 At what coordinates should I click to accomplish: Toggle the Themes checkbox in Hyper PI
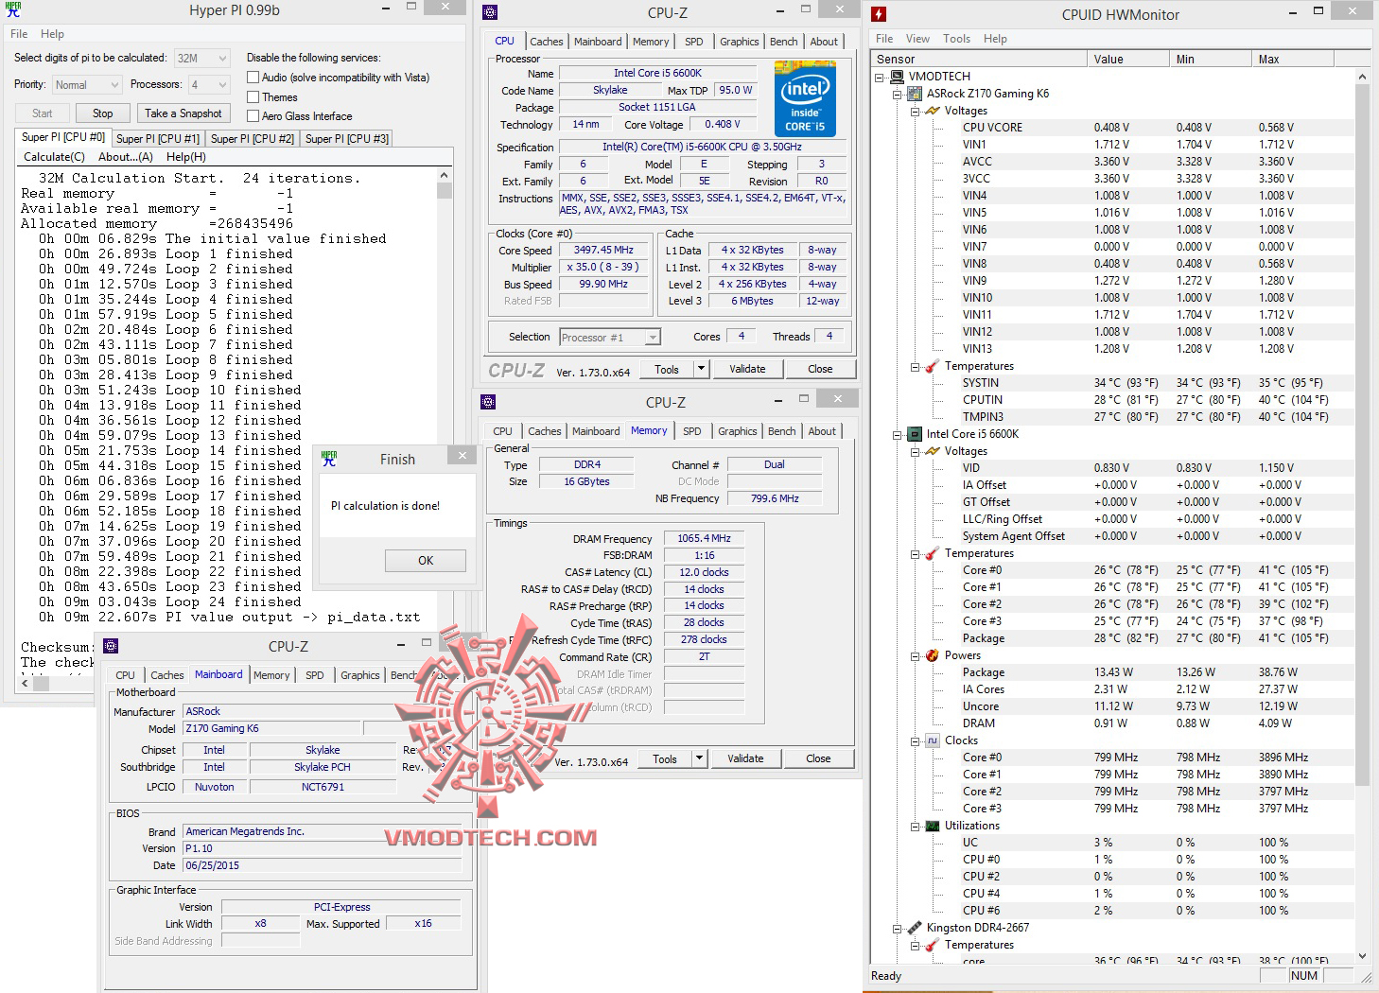[253, 96]
